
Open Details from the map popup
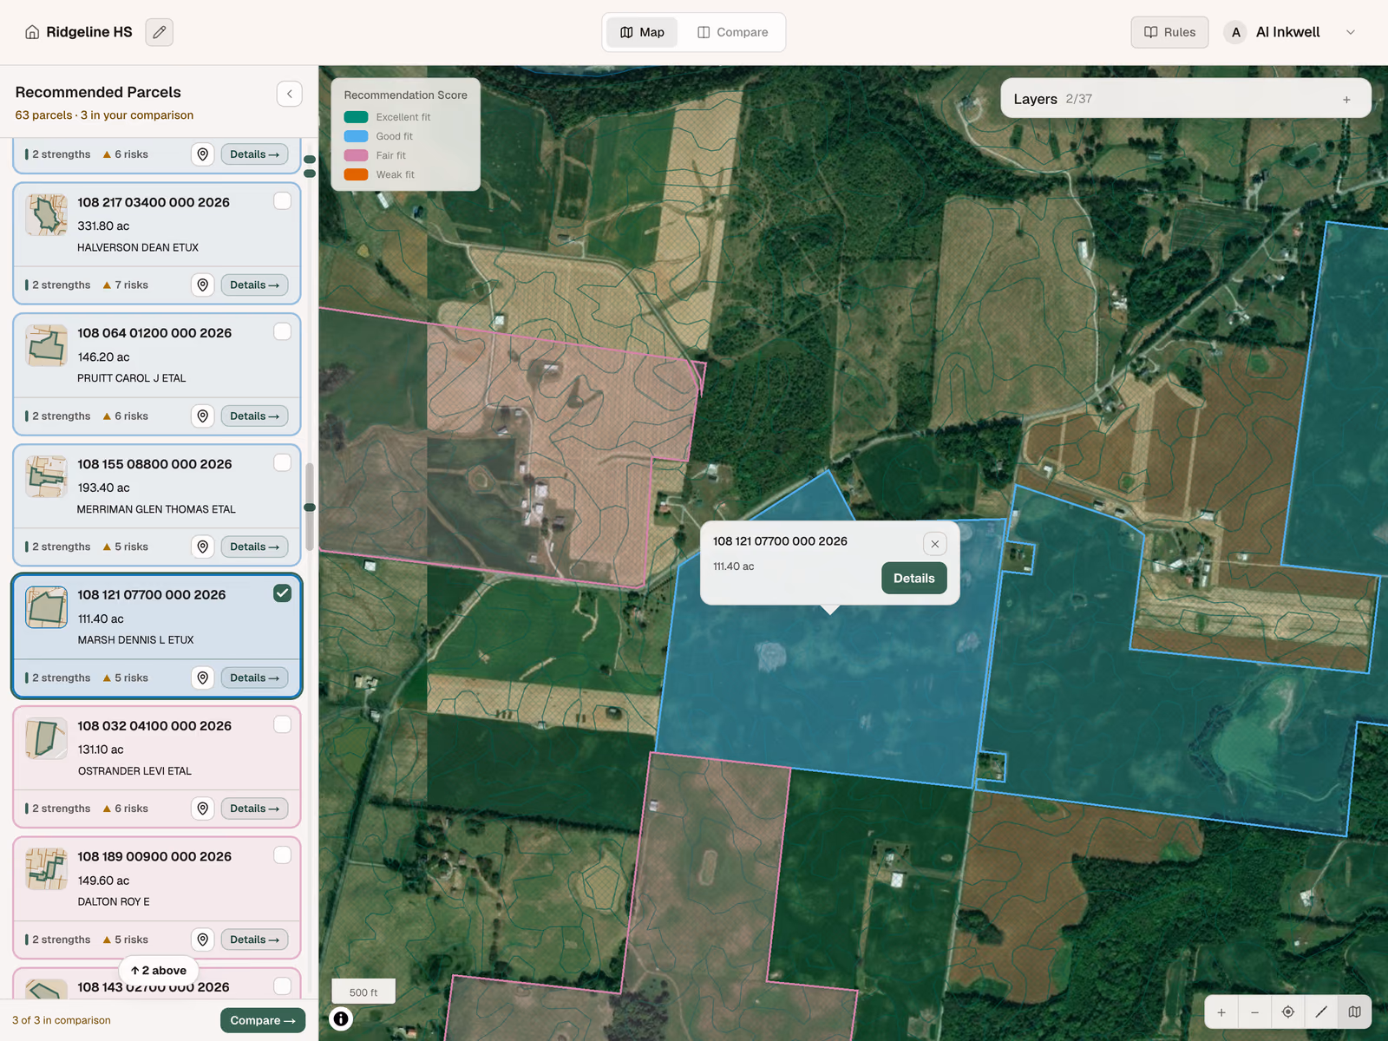(914, 579)
